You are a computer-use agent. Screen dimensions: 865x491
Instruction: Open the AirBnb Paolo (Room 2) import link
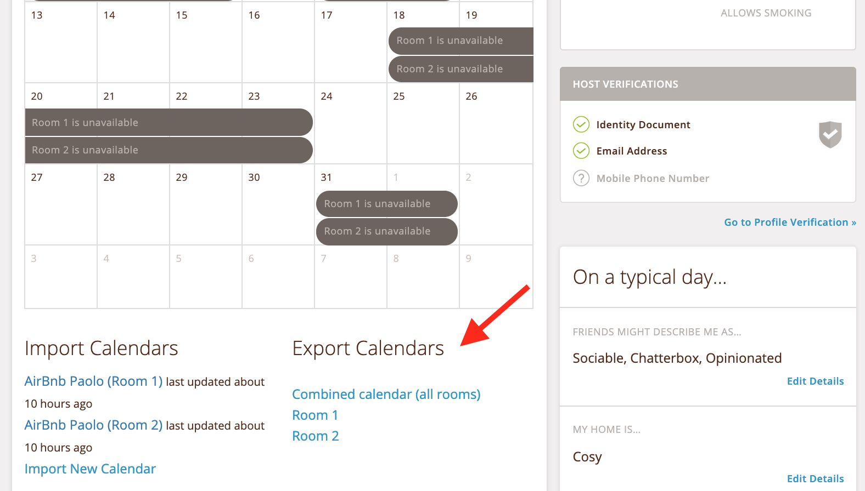[x=93, y=425]
